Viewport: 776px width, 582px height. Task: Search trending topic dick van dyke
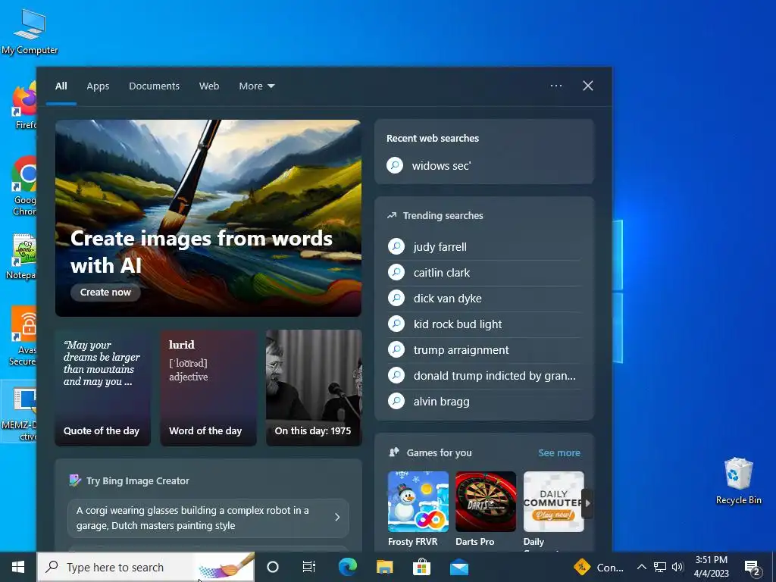484,298
